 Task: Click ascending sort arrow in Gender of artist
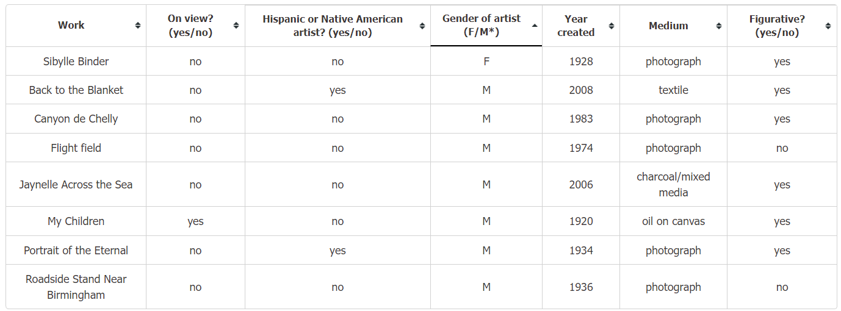tap(535, 26)
